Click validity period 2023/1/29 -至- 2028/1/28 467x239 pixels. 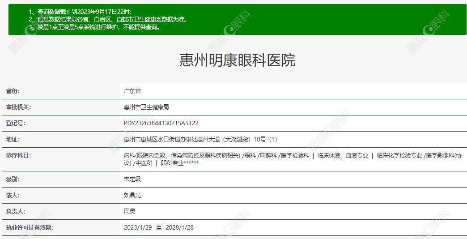pos(159,228)
